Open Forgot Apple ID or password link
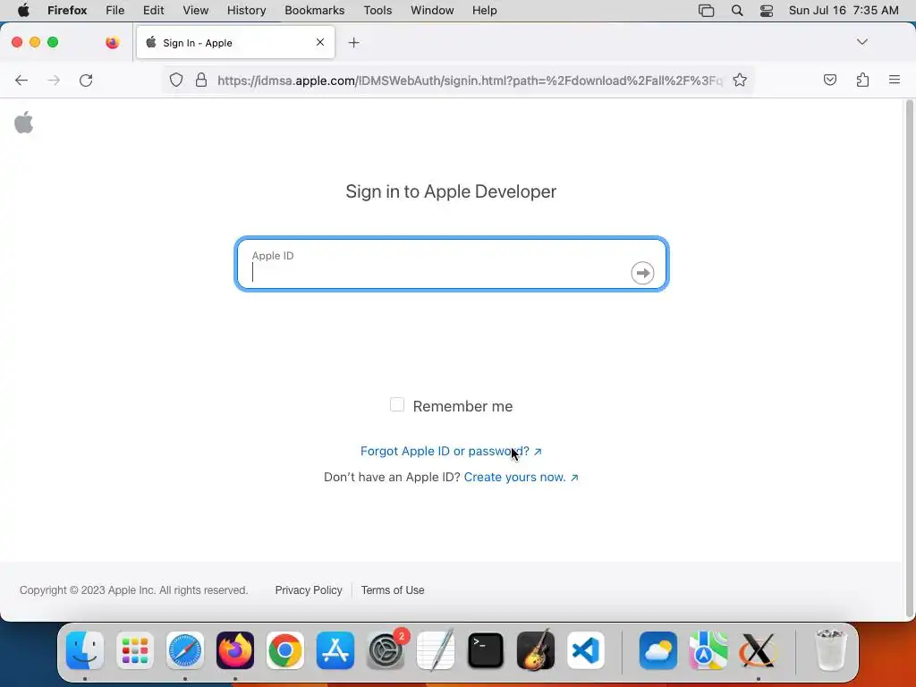This screenshot has width=916, height=687. (x=451, y=451)
